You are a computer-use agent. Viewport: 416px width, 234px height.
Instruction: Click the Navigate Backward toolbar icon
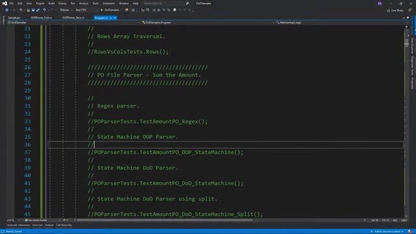pyautogui.click(x=6, y=10)
